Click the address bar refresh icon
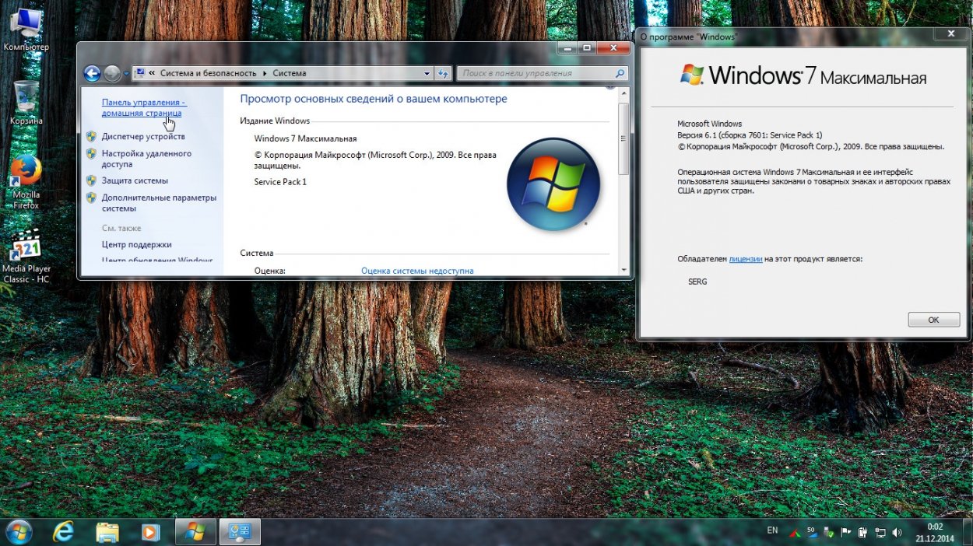 (444, 74)
